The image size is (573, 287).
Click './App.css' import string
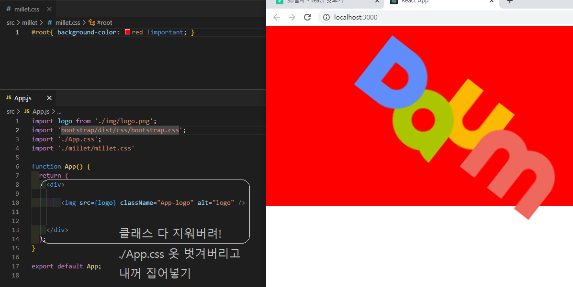[x=78, y=139]
